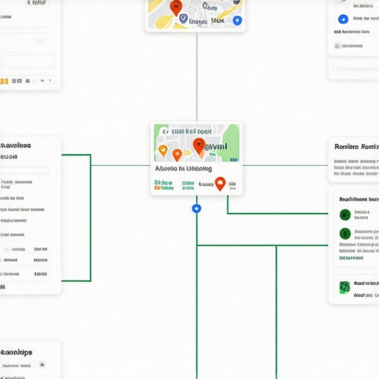Select the yellow pin on the center map
379x379 pixels.
pos(163,150)
